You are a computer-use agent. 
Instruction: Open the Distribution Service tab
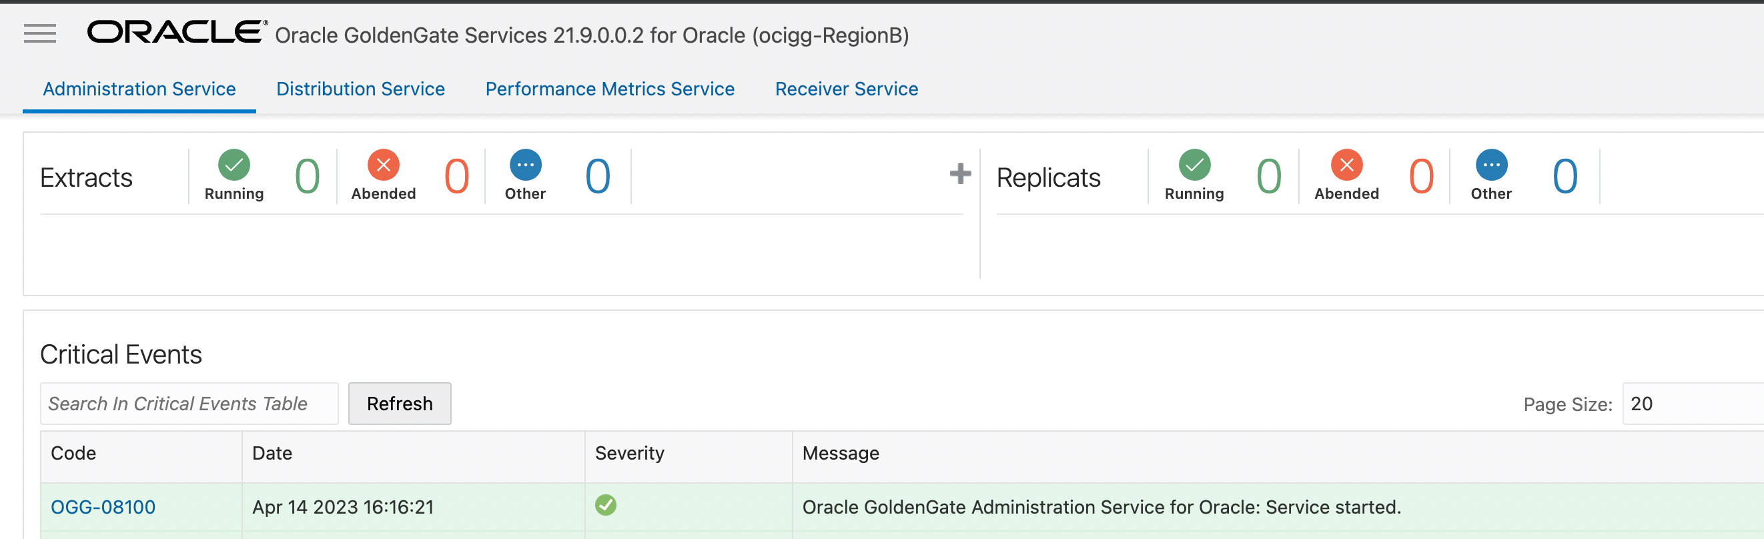[360, 89]
